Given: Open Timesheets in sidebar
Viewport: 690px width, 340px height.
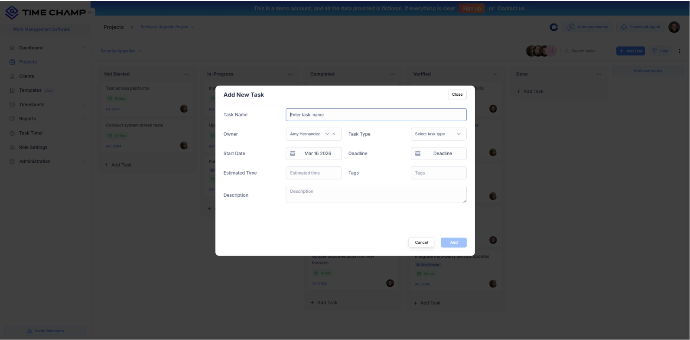Looking at the screenshot, I should click(x=32, y=105).
